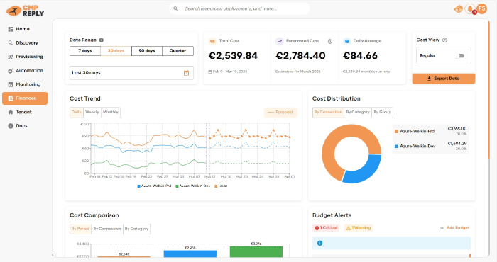Click the orange Azure-Welkin-Prd legend swatch
The width and height of the screenshot is (497, 262).
[396, 132]
